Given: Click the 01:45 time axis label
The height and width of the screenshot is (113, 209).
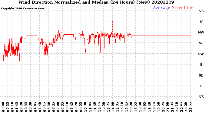Looking at the screenshot, I should 17,107.
